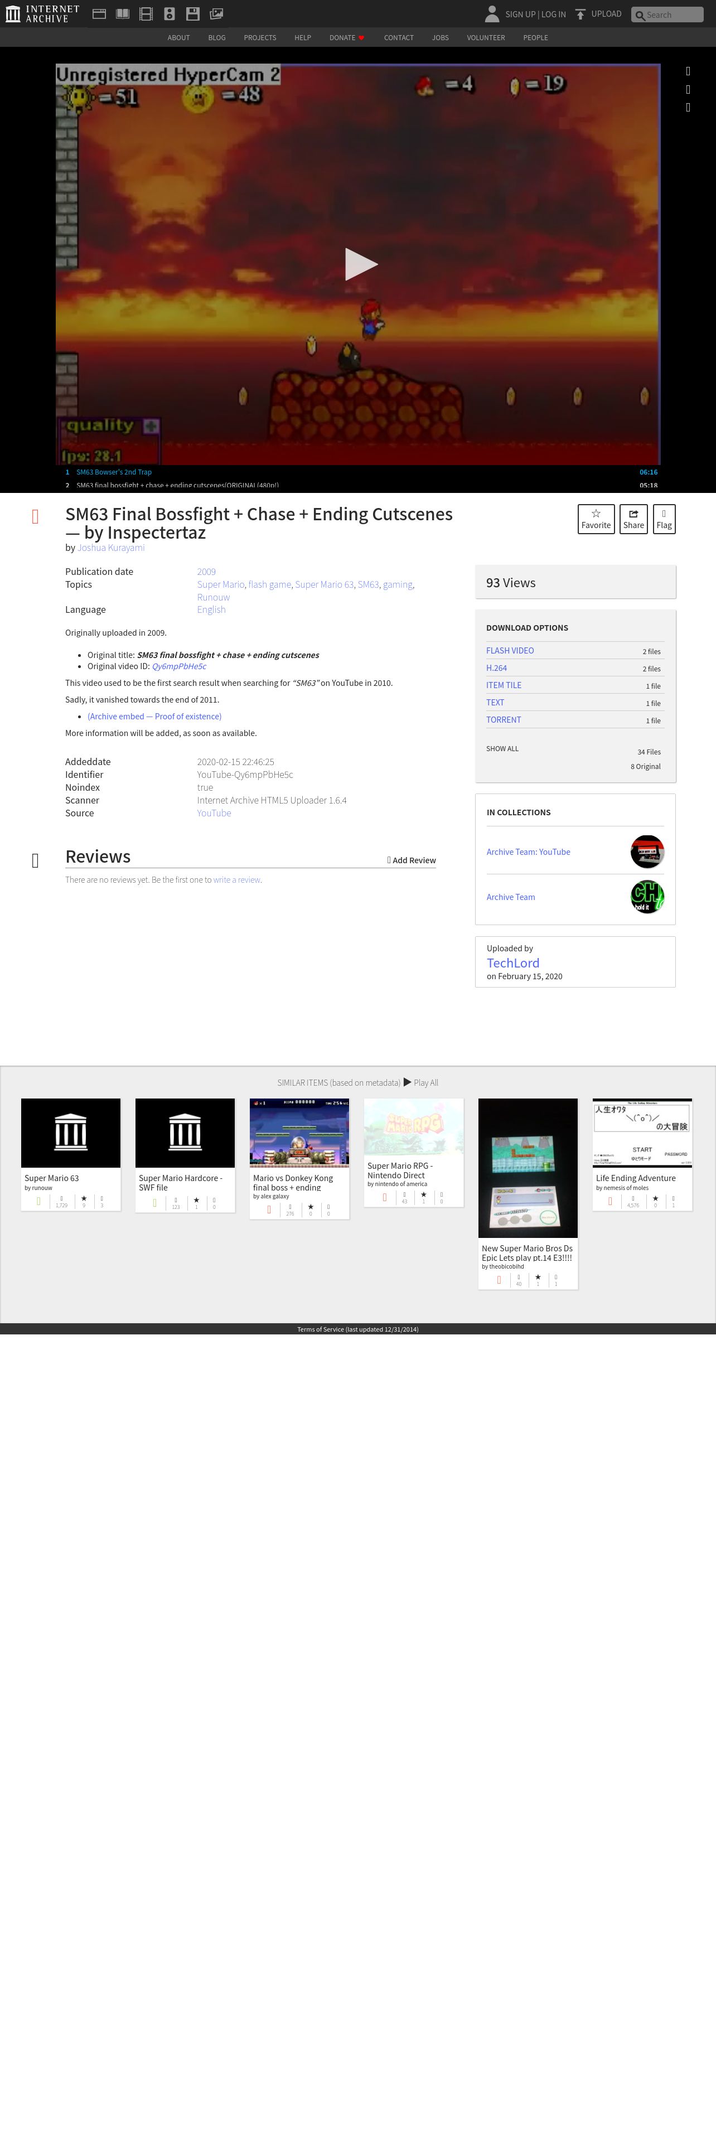The height and width of the screenshot is (2148, 716).
Task: Open the CONTACT menu item
Action: coord(398,37)
